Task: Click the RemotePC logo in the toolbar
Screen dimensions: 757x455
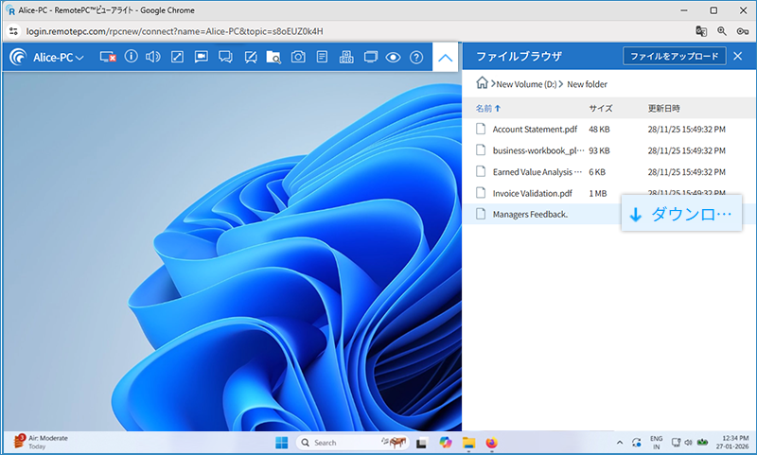Action: (18, 57)
